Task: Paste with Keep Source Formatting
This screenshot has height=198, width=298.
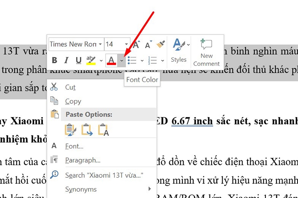Action: tap(70, 130)
